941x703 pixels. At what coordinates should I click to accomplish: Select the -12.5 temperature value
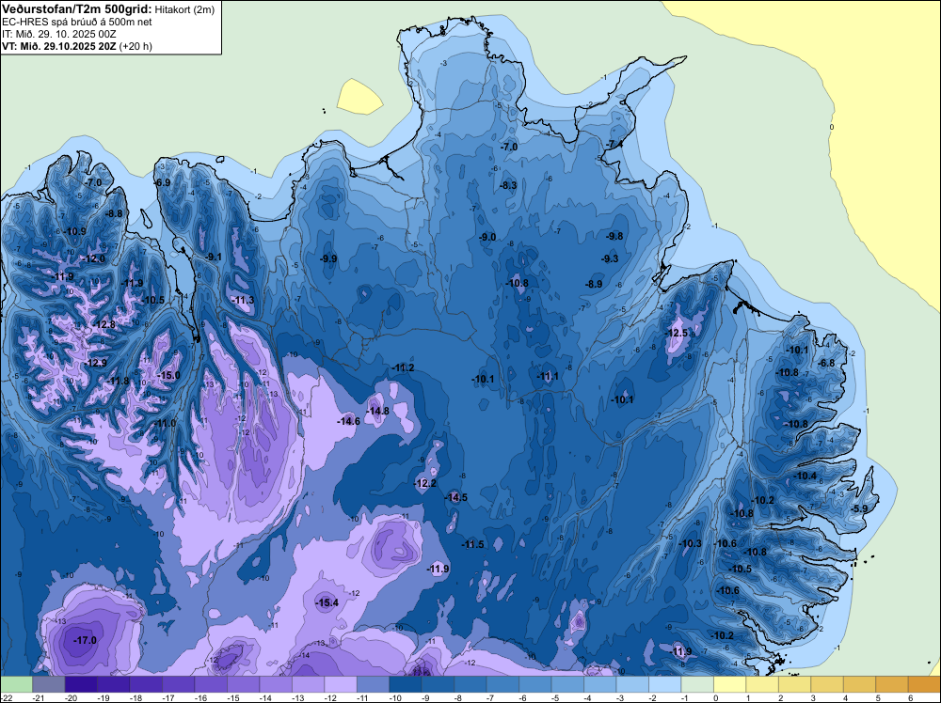click(677, 333)
